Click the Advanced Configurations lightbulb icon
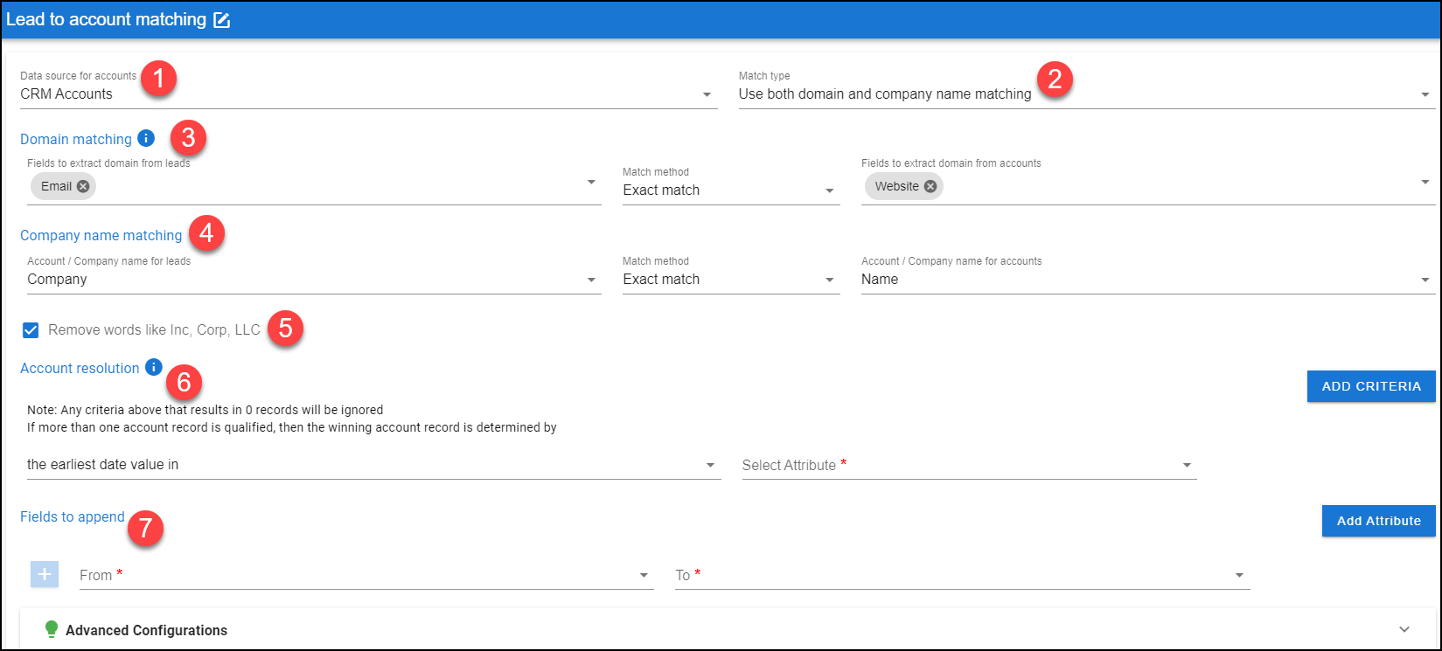Image resolution: width=1442 pixels, height=651 pixels. pos(52,629)
